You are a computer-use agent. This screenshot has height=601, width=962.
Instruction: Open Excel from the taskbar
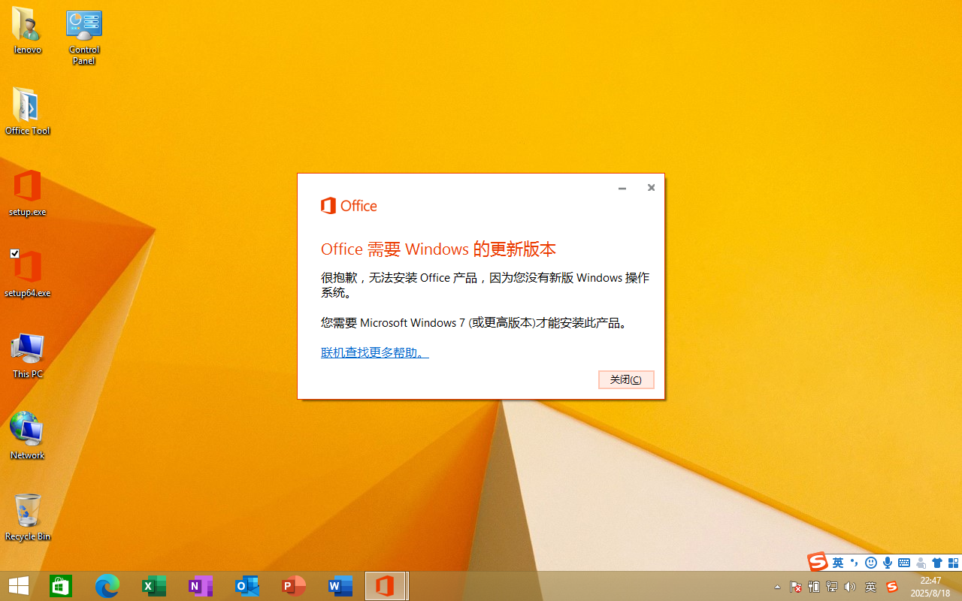pos(154,586)
